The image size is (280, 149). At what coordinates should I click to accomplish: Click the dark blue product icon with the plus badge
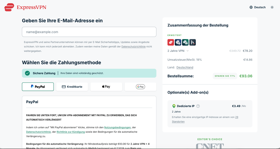(x=178, y=42)
